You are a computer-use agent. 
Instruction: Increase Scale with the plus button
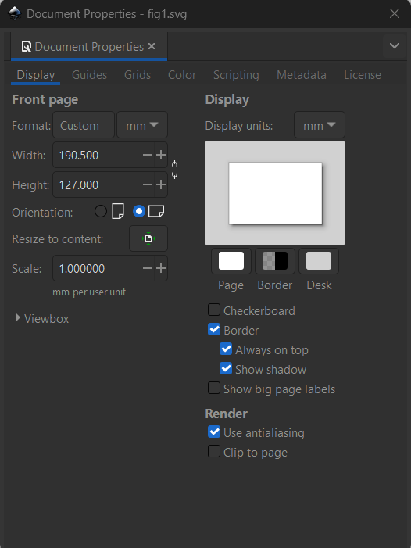click(161, 268)
